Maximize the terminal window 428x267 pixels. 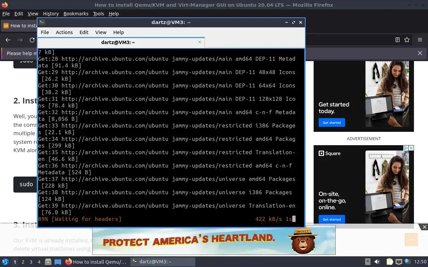(x=294, y=22)
